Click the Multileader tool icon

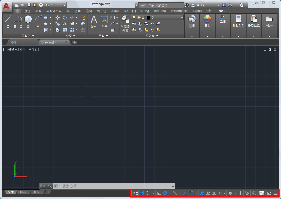click(x=113, y=24)
